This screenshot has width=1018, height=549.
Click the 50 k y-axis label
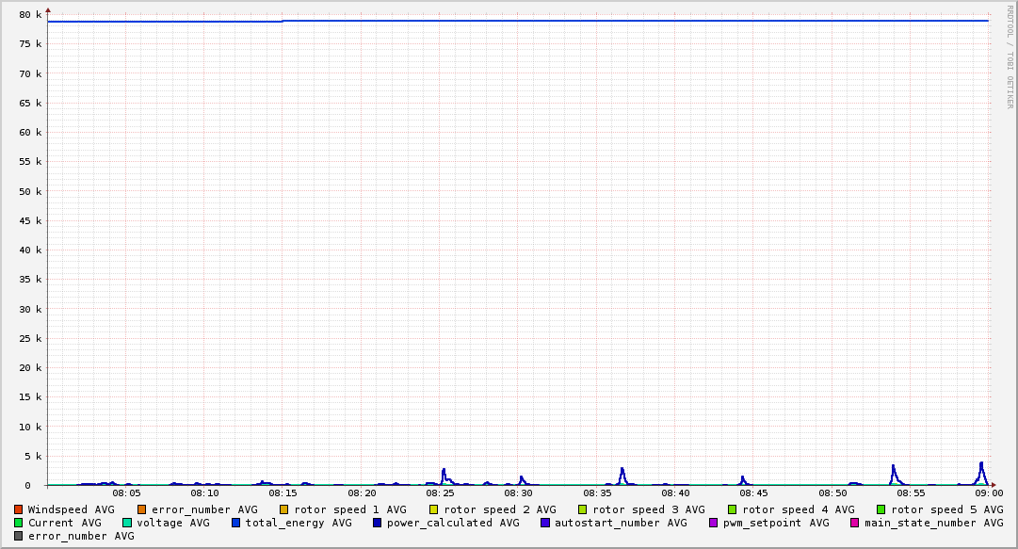tap(31, 191)
